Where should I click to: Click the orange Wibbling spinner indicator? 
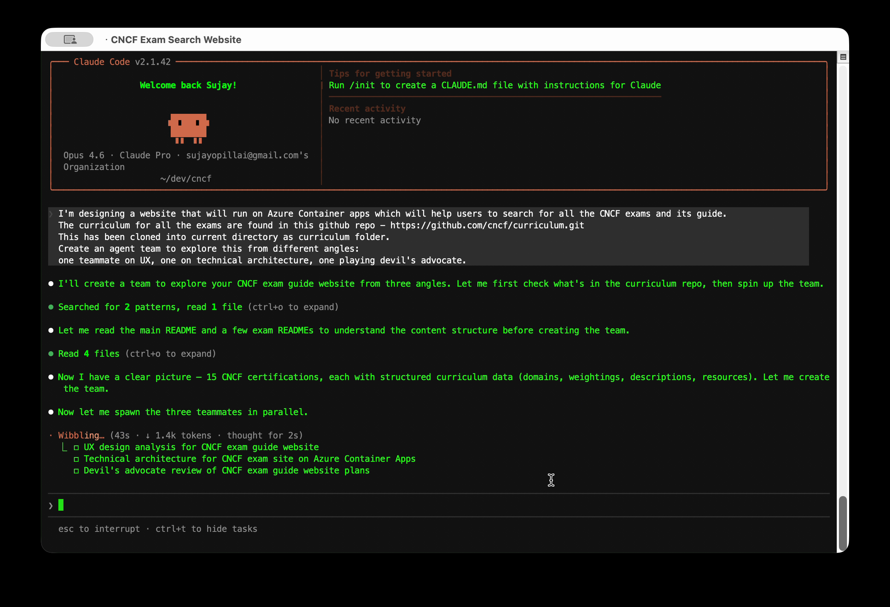coord(51,435)
